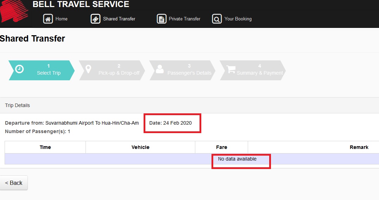379x200 pixels.
Task: Click the Remark column header
Action: 359,147
